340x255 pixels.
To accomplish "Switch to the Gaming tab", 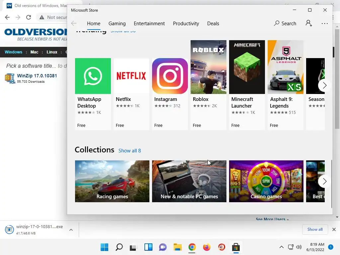I will [117, 24].
